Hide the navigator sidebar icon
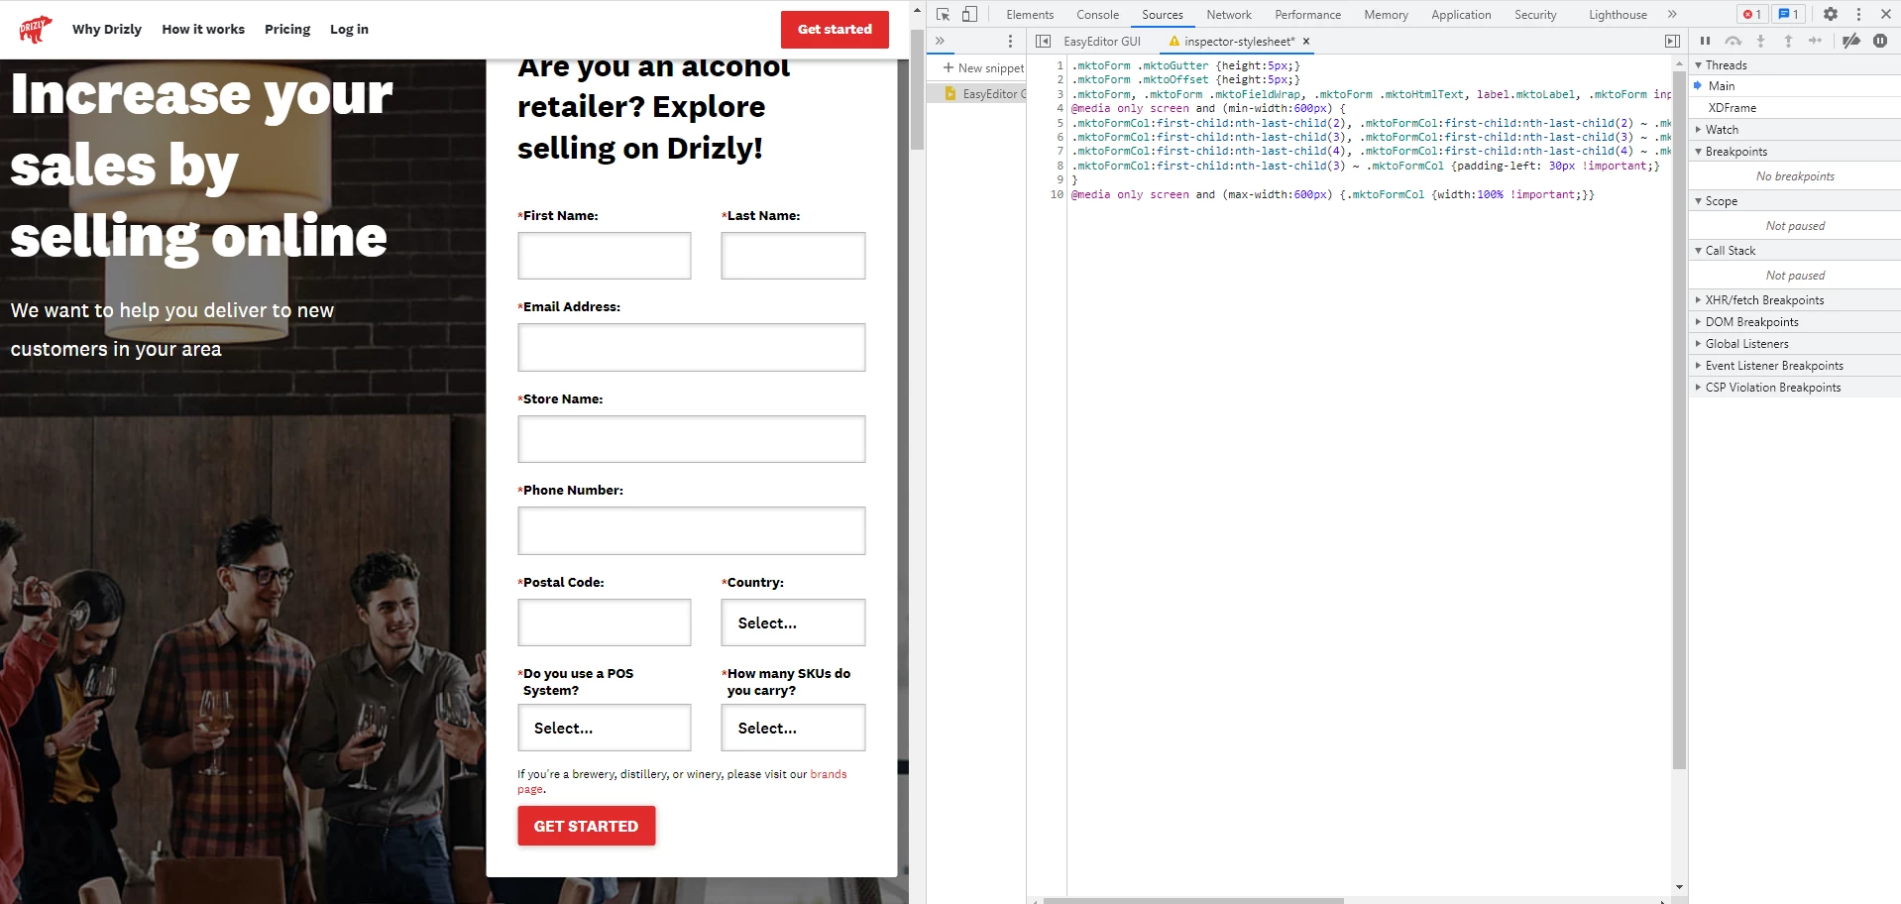Screen dimensions: 1901x904 (x=1043, y=41)
